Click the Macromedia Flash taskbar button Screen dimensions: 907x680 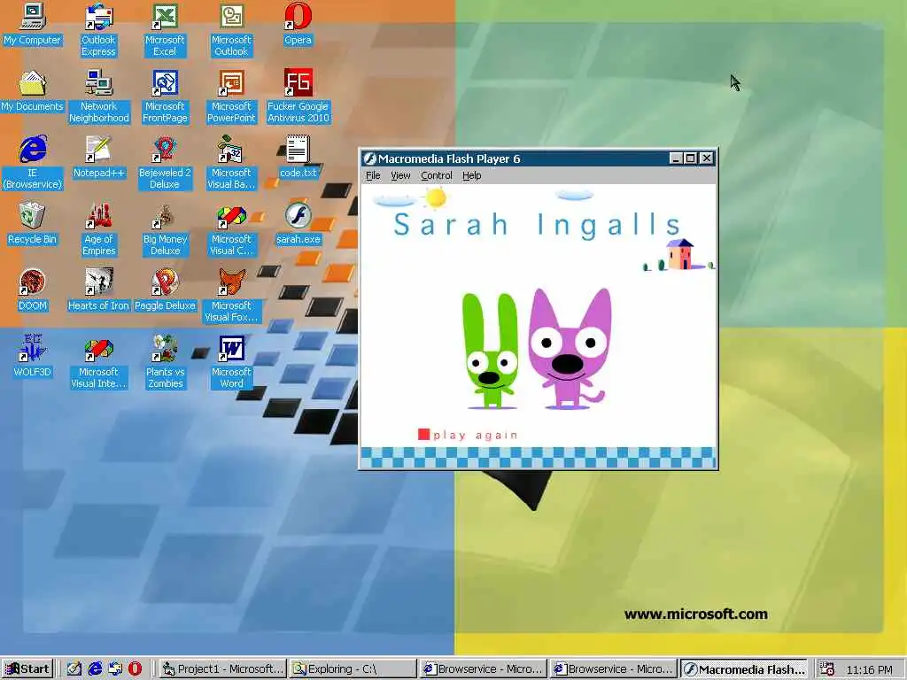(744, 669)
